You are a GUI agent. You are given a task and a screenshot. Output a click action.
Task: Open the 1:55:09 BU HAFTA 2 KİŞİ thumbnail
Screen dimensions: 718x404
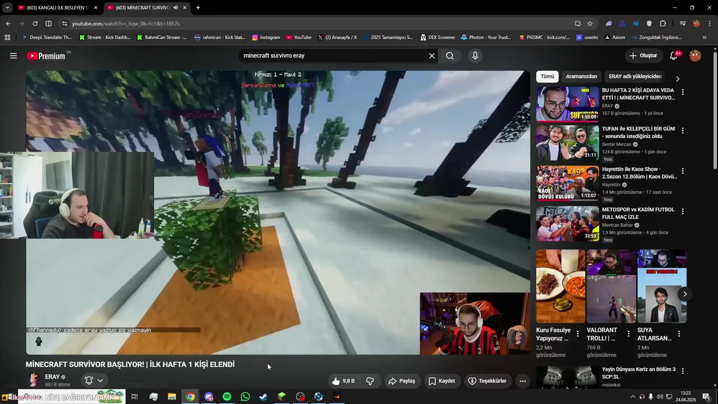[567, 104]
